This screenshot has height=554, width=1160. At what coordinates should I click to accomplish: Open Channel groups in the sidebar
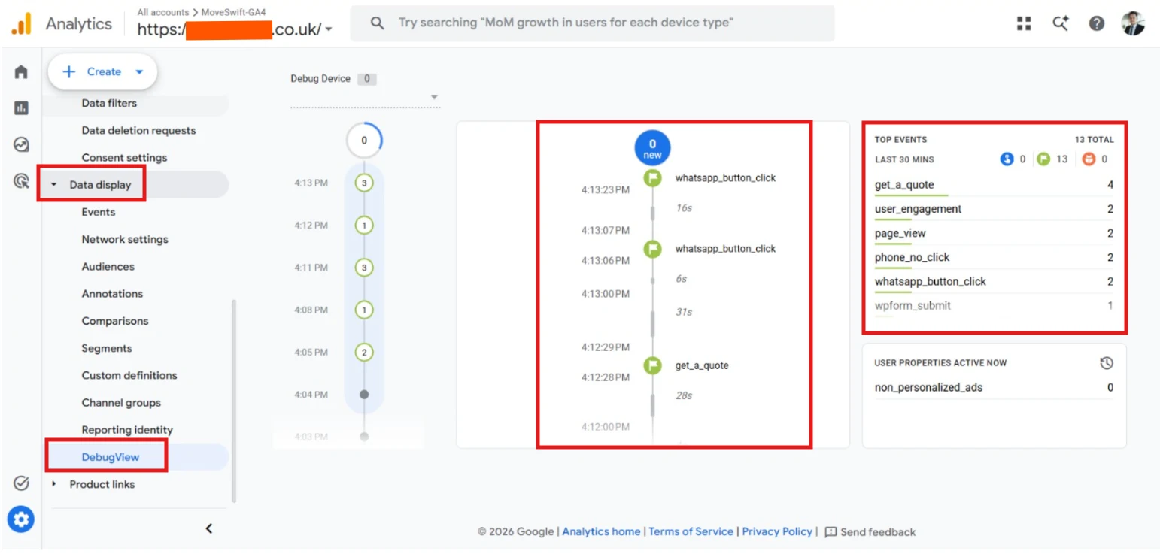pos(121,403)
